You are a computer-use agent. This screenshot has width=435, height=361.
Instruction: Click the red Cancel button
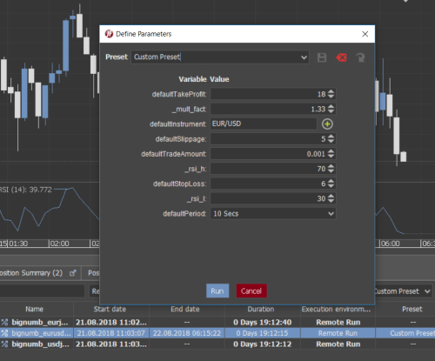[x=251, y=291]
